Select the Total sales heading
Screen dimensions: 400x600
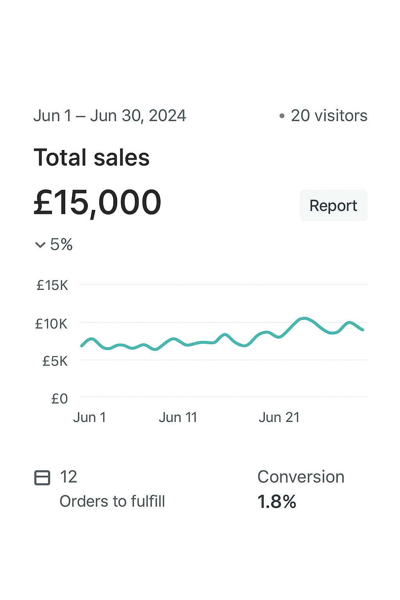[x=92, y=157]
